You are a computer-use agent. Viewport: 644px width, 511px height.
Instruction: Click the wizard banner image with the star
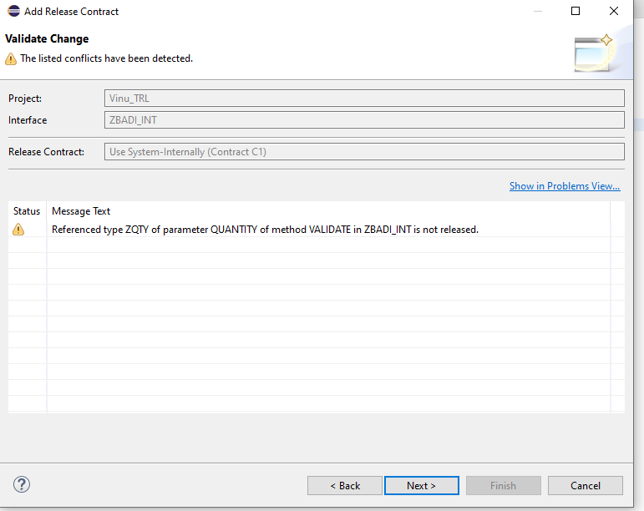click(595, 53)
